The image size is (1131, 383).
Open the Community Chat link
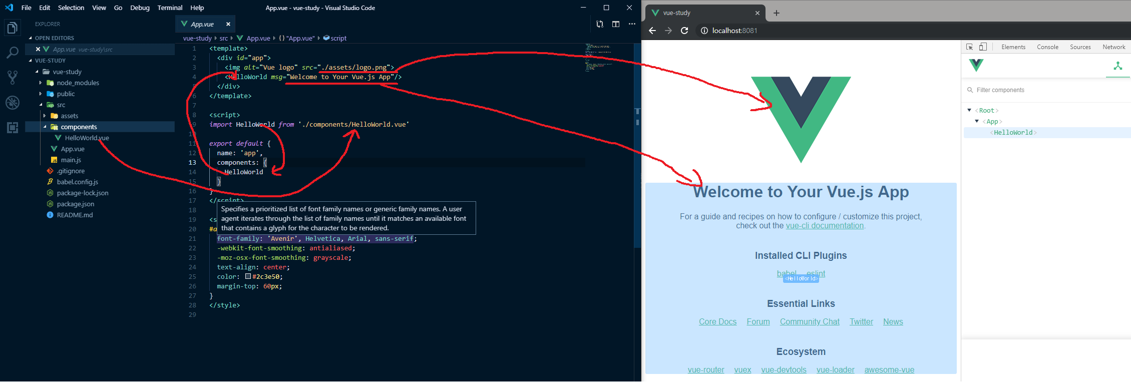[810, 321]
